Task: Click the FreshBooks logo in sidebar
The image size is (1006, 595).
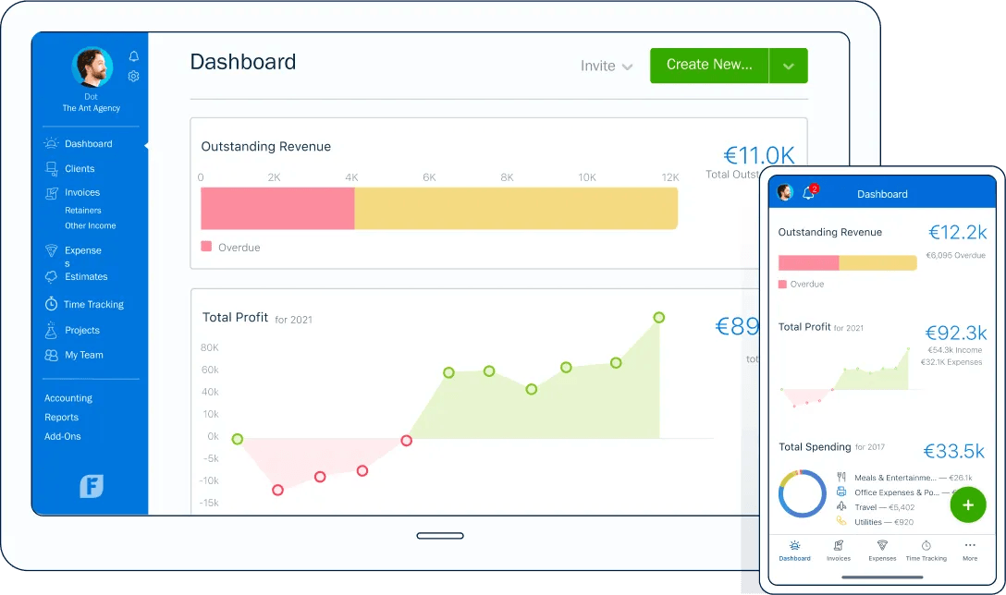Action: (x=92, y=486)
